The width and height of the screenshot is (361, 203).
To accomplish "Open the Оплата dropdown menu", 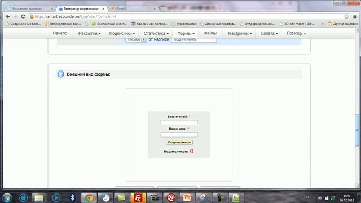I will pyautogui.click(x=269, y=33).
